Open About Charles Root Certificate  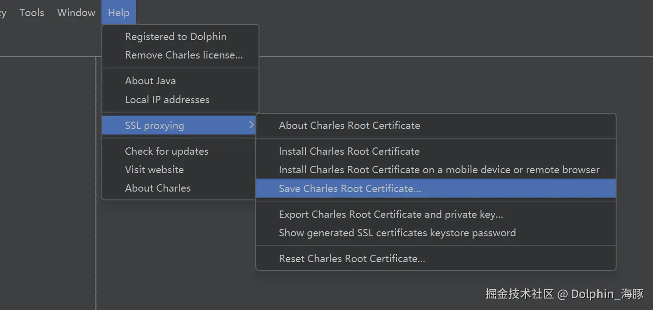pyautogui.click(x=436, y=125)
